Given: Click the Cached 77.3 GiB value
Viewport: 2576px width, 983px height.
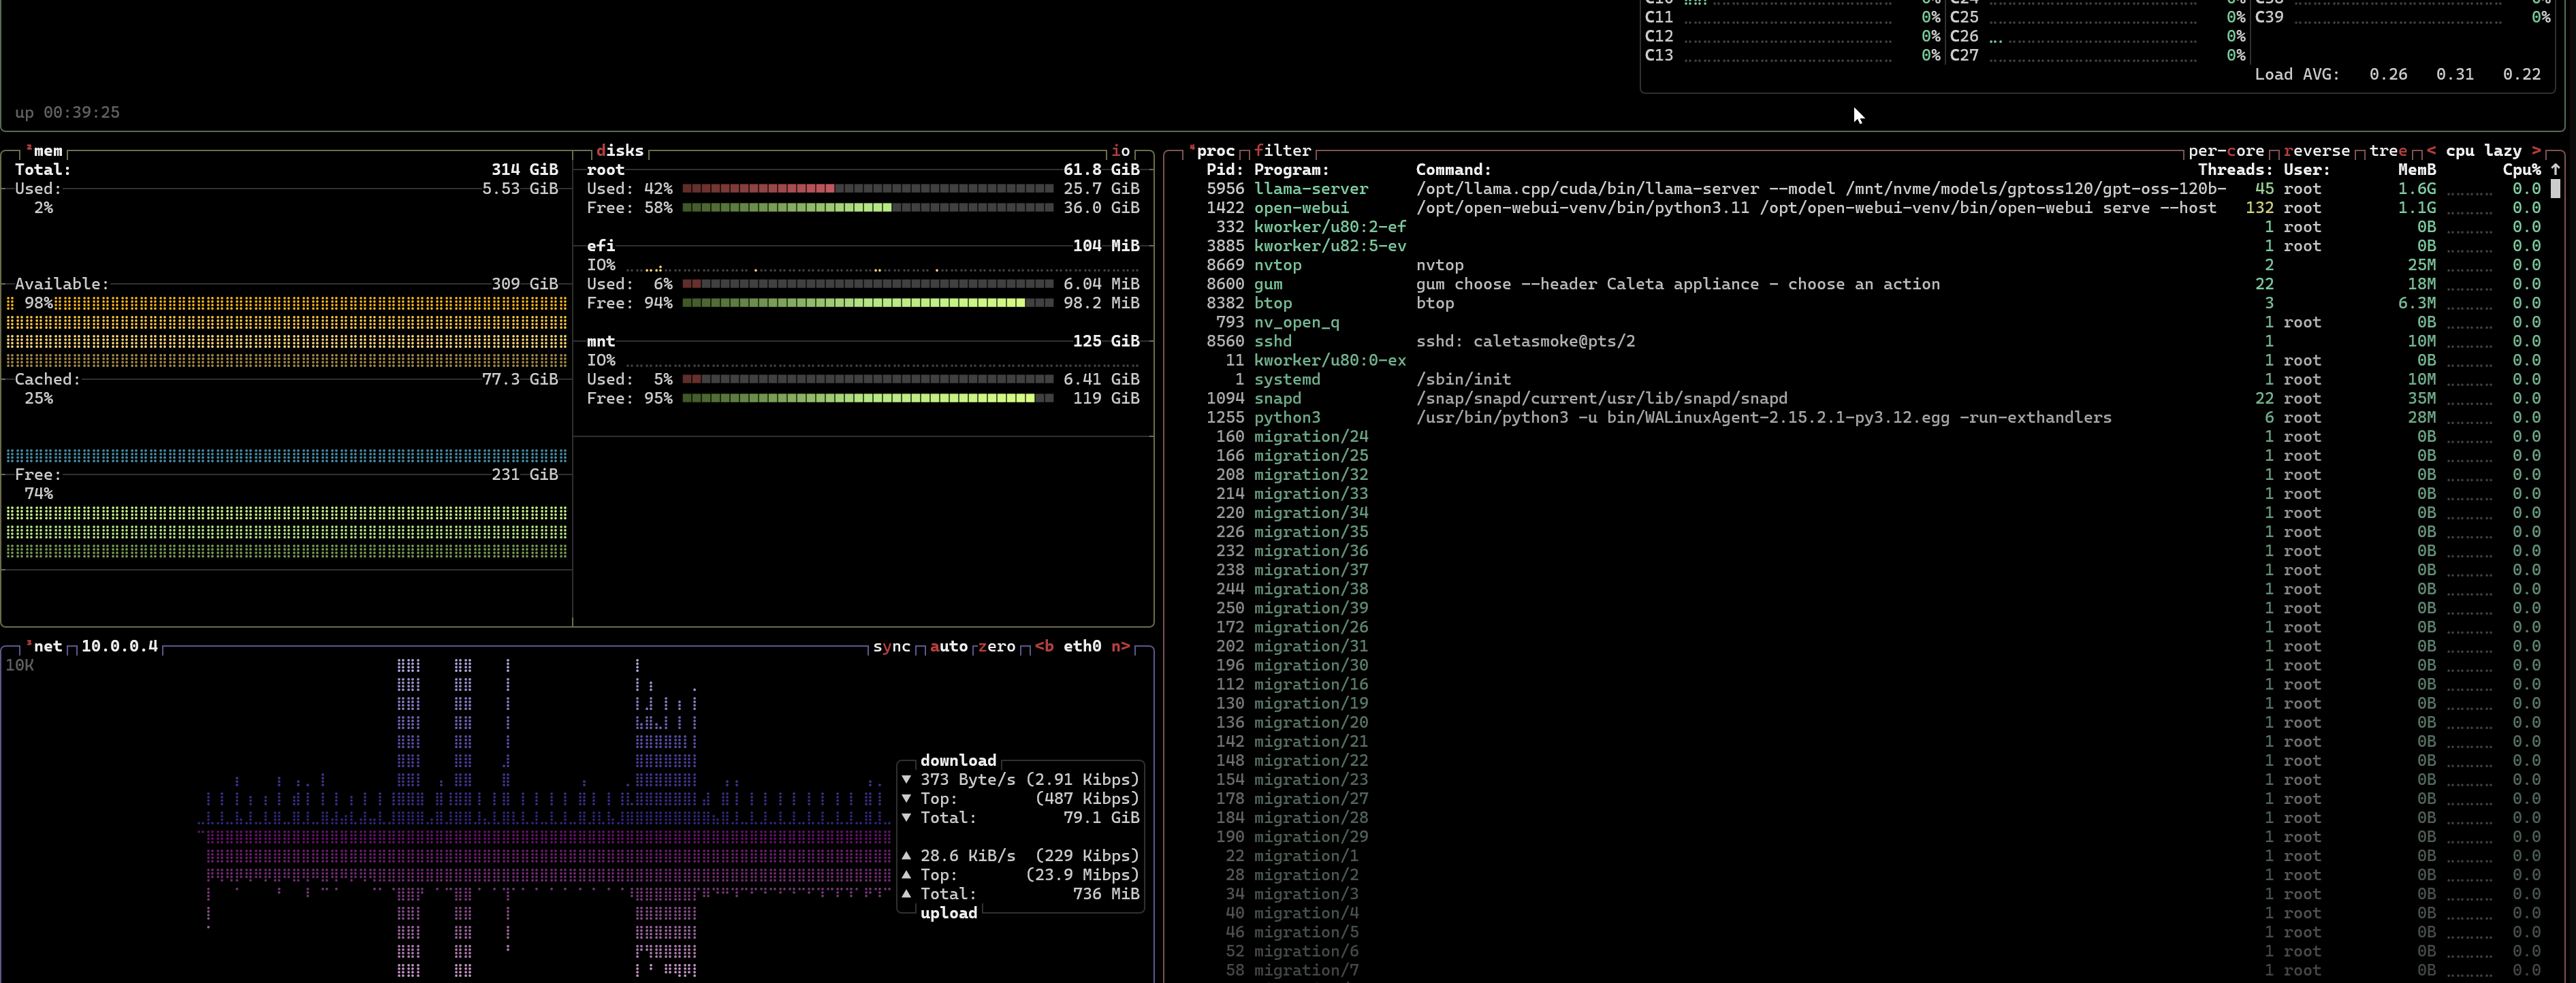Looking at the screenshot, I should pos(520,380).
